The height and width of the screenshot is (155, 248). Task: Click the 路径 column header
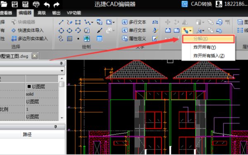coord(27,134)
